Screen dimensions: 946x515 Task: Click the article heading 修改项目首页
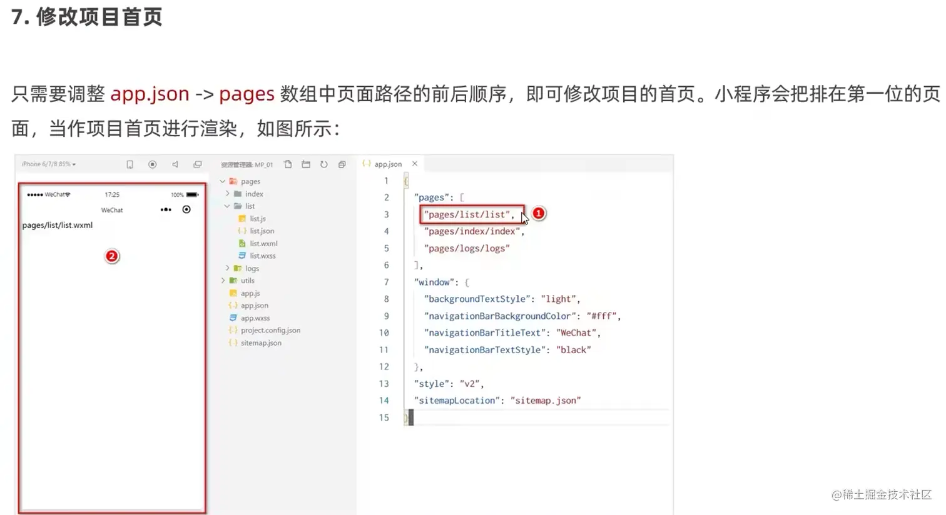click(99, 17)
